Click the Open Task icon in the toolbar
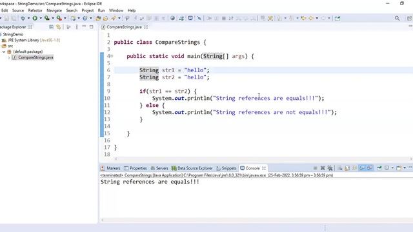 [105, 18]
